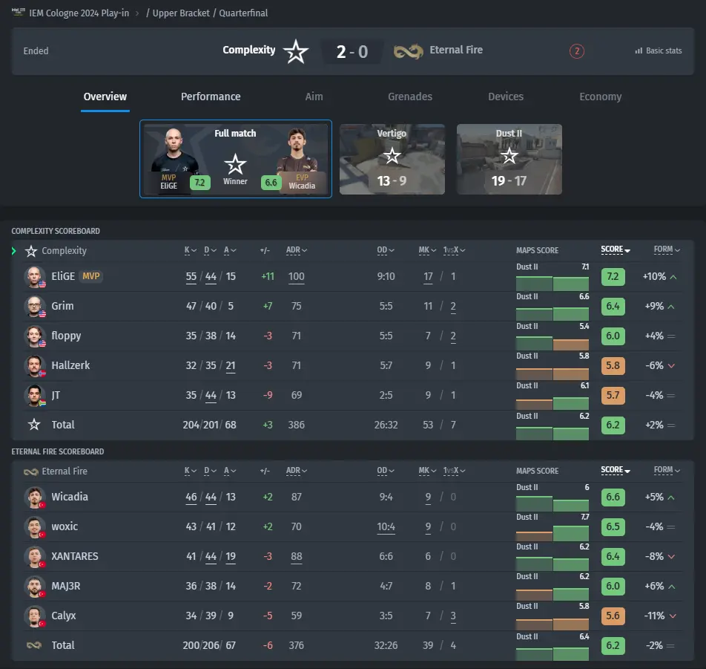The image size is (706, 669).
Task: Click the IEM Cologne tournament logo icon
Action: click(18, 12)
